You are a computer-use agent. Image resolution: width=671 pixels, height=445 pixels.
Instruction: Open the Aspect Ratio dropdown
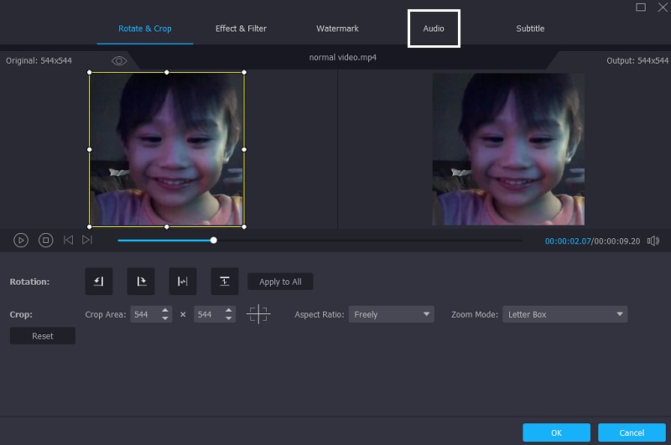391,314
